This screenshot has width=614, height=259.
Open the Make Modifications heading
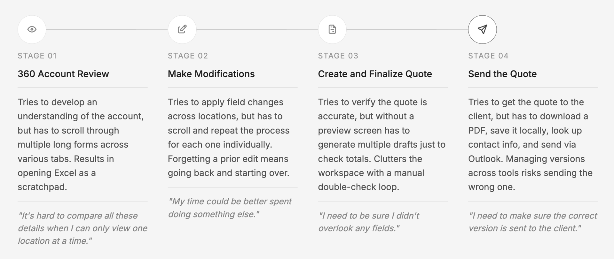pyautogui.click(x=211, y=74)
